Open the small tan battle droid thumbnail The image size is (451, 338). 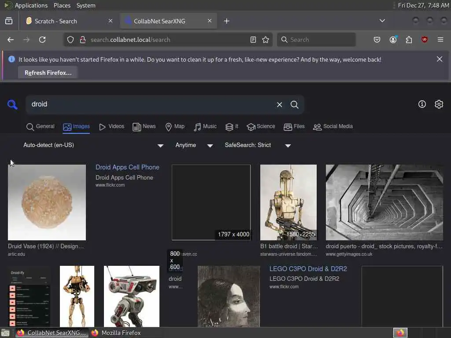coord(77,296)
